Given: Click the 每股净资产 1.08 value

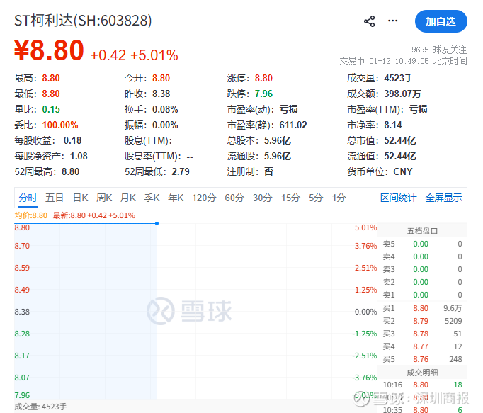Looking at the screenshot, I should [79, 156].
